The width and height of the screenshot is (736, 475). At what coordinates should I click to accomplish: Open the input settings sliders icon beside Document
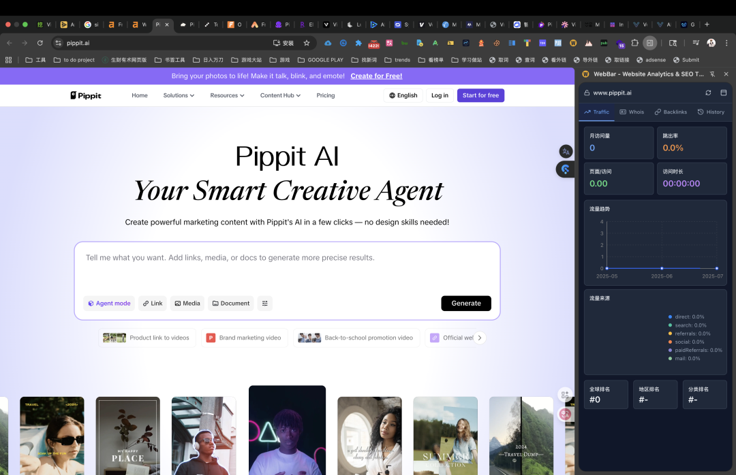(x=264, y=304)
